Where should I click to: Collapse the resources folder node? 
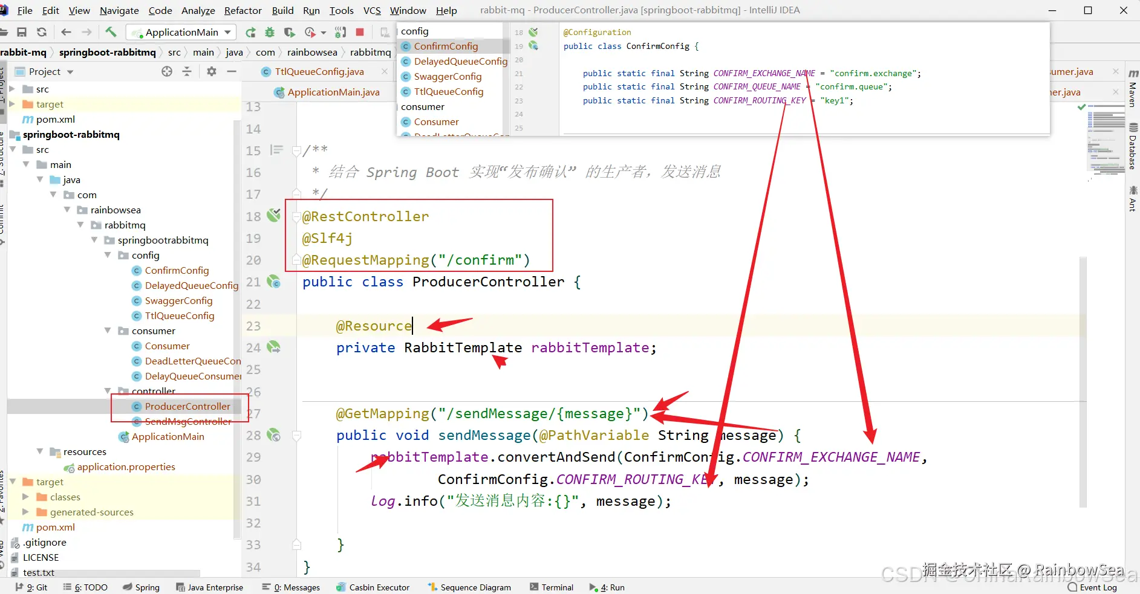point(40,451)
